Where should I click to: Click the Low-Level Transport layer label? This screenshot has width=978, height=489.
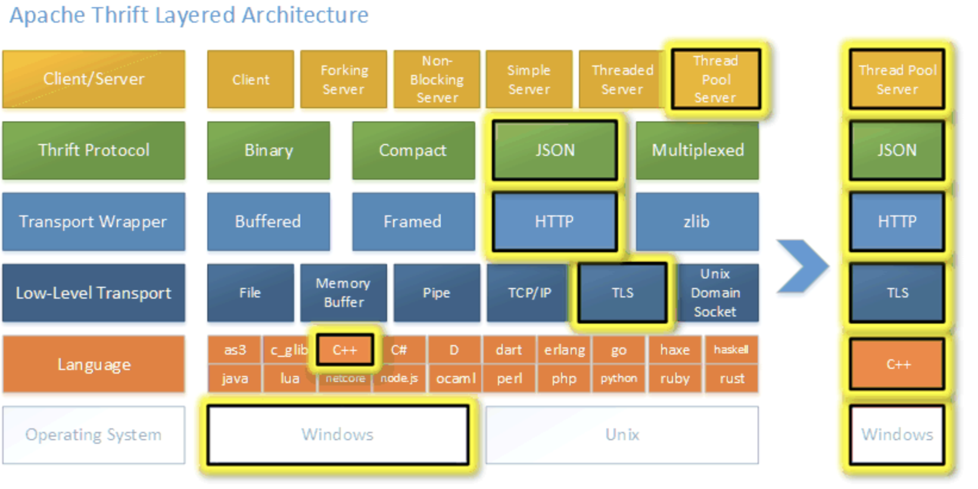pos(94,293)
